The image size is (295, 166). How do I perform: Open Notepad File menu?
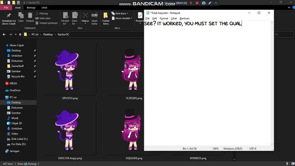point(147,18)
